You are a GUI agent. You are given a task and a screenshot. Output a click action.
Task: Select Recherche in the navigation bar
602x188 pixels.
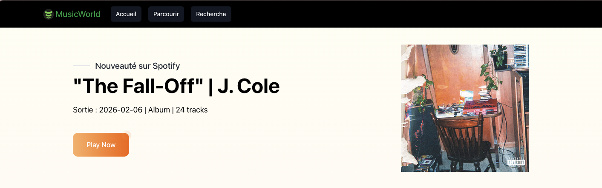[x=211, y=14]
